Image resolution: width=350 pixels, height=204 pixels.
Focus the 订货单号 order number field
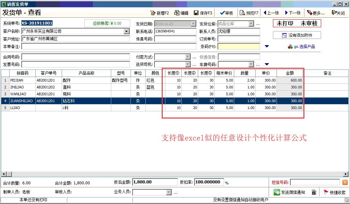tap(239, 39)
